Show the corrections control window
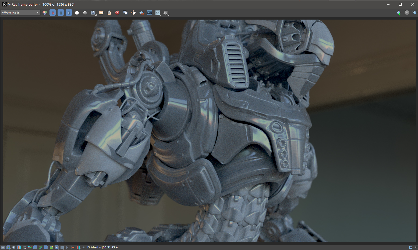Screen dimensions: 418x250 click(3, 247)
